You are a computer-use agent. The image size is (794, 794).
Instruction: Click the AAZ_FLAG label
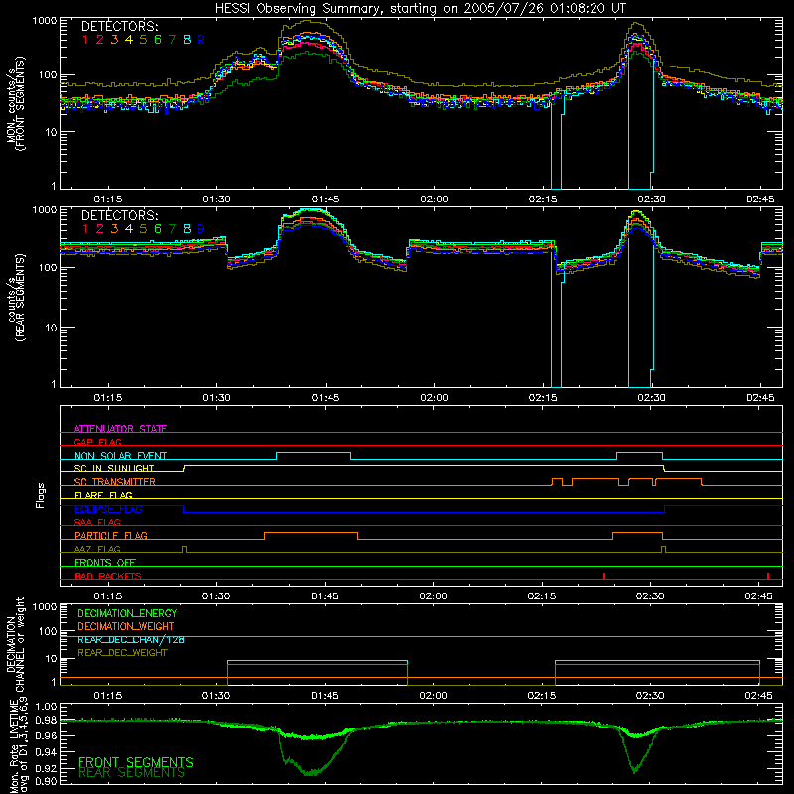tap(97, 549)
